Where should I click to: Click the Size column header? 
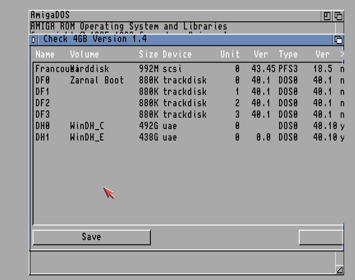click(x=148, y=54)
